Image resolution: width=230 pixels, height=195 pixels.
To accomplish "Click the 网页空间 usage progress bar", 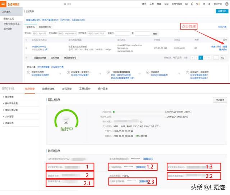I will (x=138, y=112).
